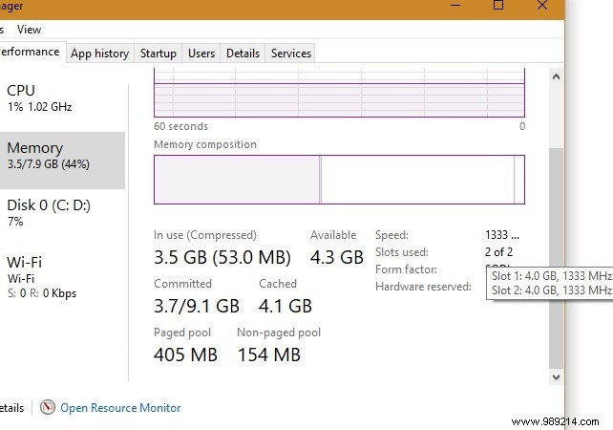The height and width of the screenshot is (430, 613).
Task: Select the Wi-Fi resource entry
Action: pos(63,277)
